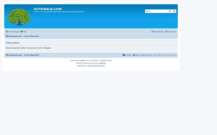Screen dimensions: 217x135
Task: Open Foren-Übersicht in the bottom breadcrumb
Action: click(x=32, y=55)
